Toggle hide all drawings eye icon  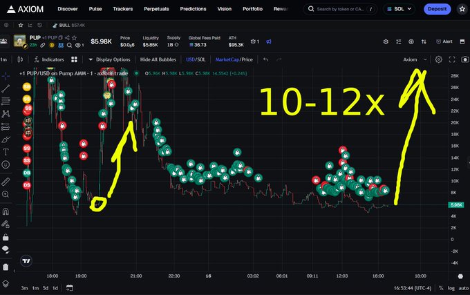[x=6, y=249]
